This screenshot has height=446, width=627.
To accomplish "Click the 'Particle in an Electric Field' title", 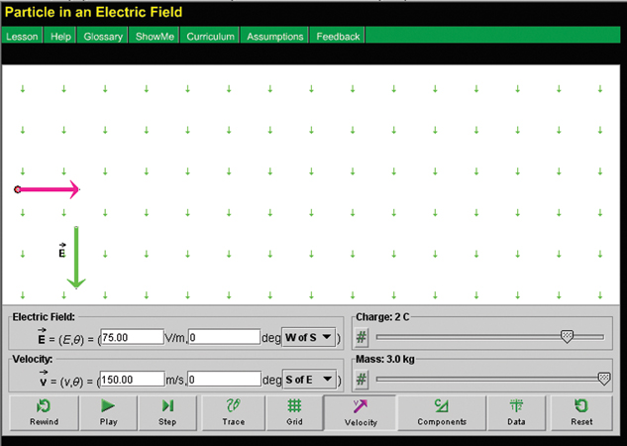I will pos(93,13).
